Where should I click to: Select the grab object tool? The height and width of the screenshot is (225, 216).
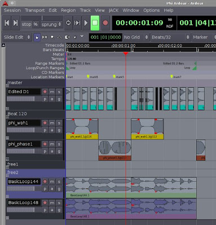[37, 37]
